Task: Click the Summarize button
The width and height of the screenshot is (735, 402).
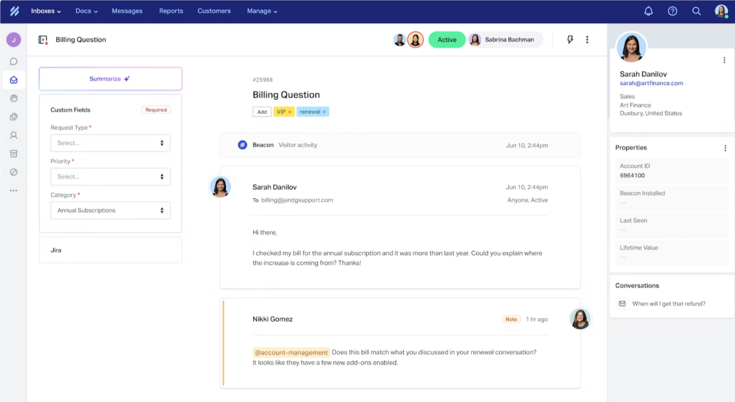Action: 110,79
